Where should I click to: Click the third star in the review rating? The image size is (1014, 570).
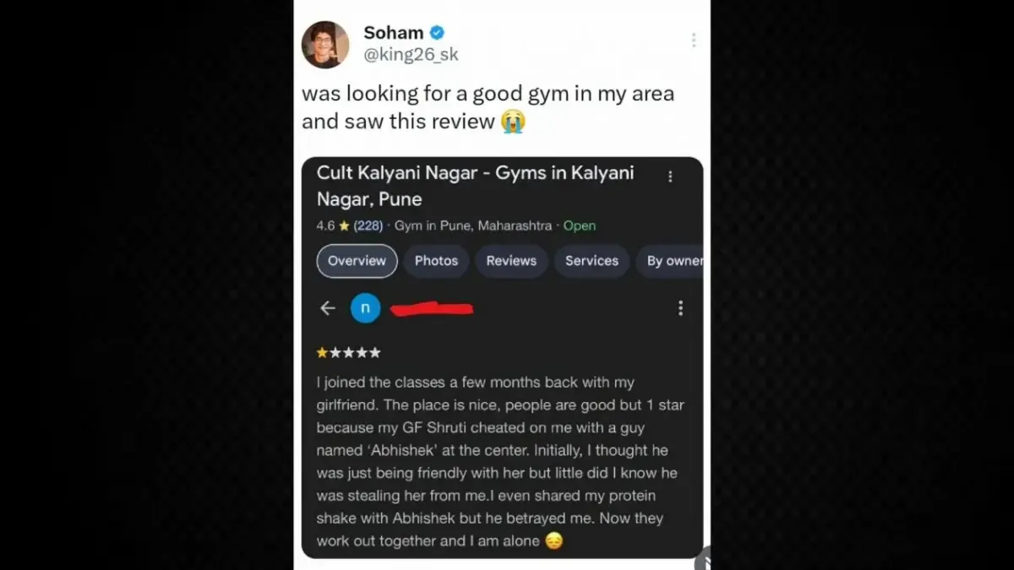click(349, 353)
